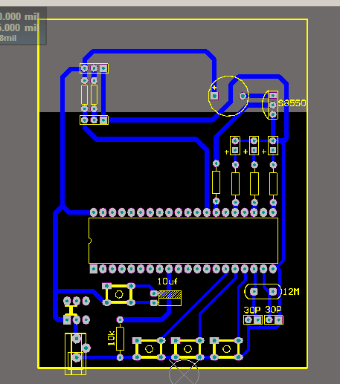Click the power jack connector footprint
Viewport: 340px width, 384px height.
coord(76,354)
